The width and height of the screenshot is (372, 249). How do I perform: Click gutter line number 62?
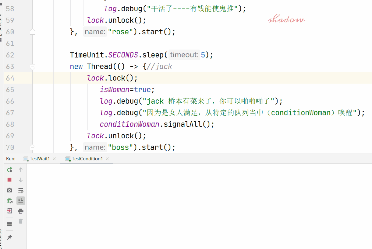point(10,55)
